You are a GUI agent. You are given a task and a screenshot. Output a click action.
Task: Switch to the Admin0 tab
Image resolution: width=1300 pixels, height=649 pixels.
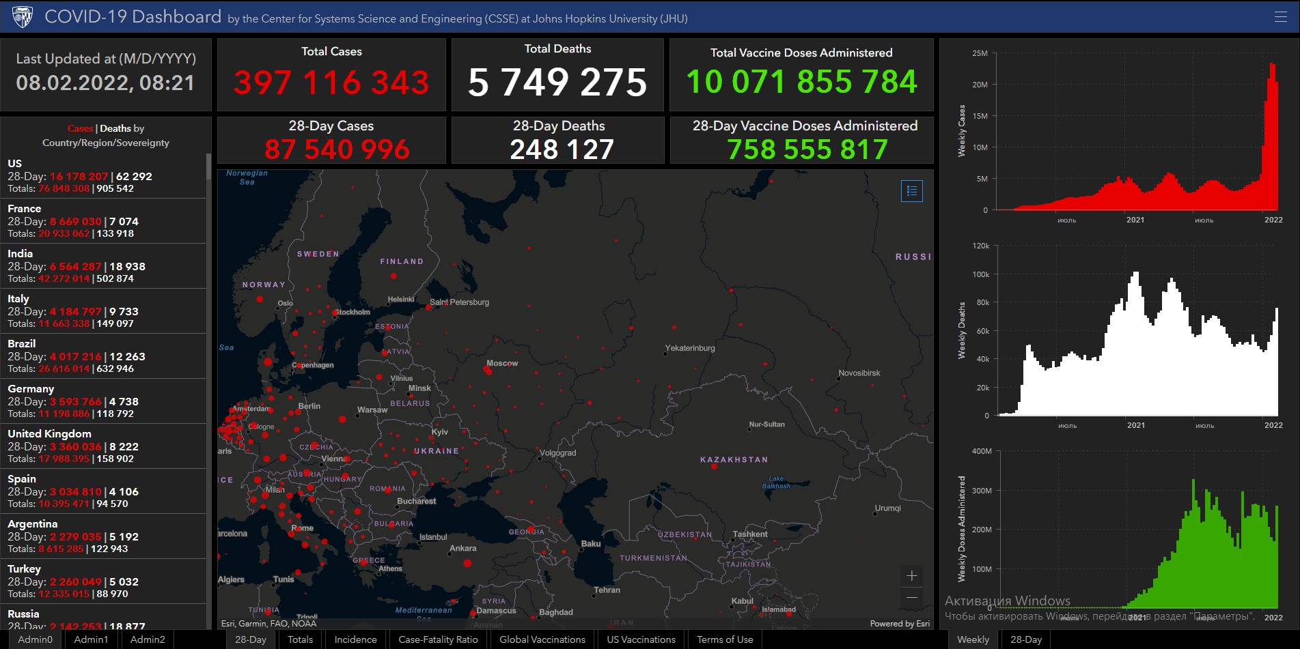[35, 639]
